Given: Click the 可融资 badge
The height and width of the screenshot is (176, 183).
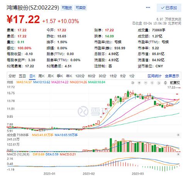Looking at the screenshot, I should (x=67, y=8).
